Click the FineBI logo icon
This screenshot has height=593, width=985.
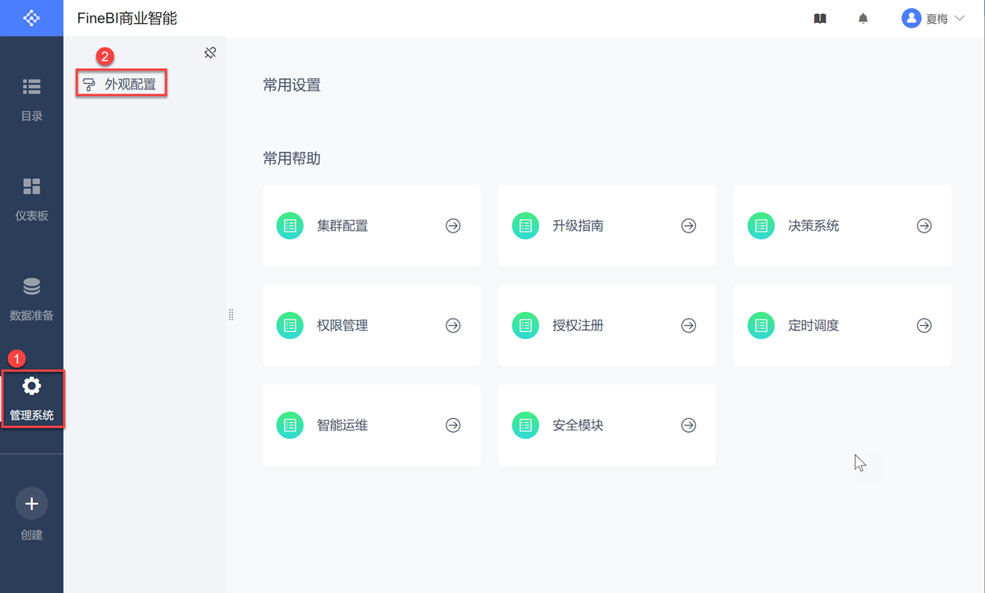(31, 17)
